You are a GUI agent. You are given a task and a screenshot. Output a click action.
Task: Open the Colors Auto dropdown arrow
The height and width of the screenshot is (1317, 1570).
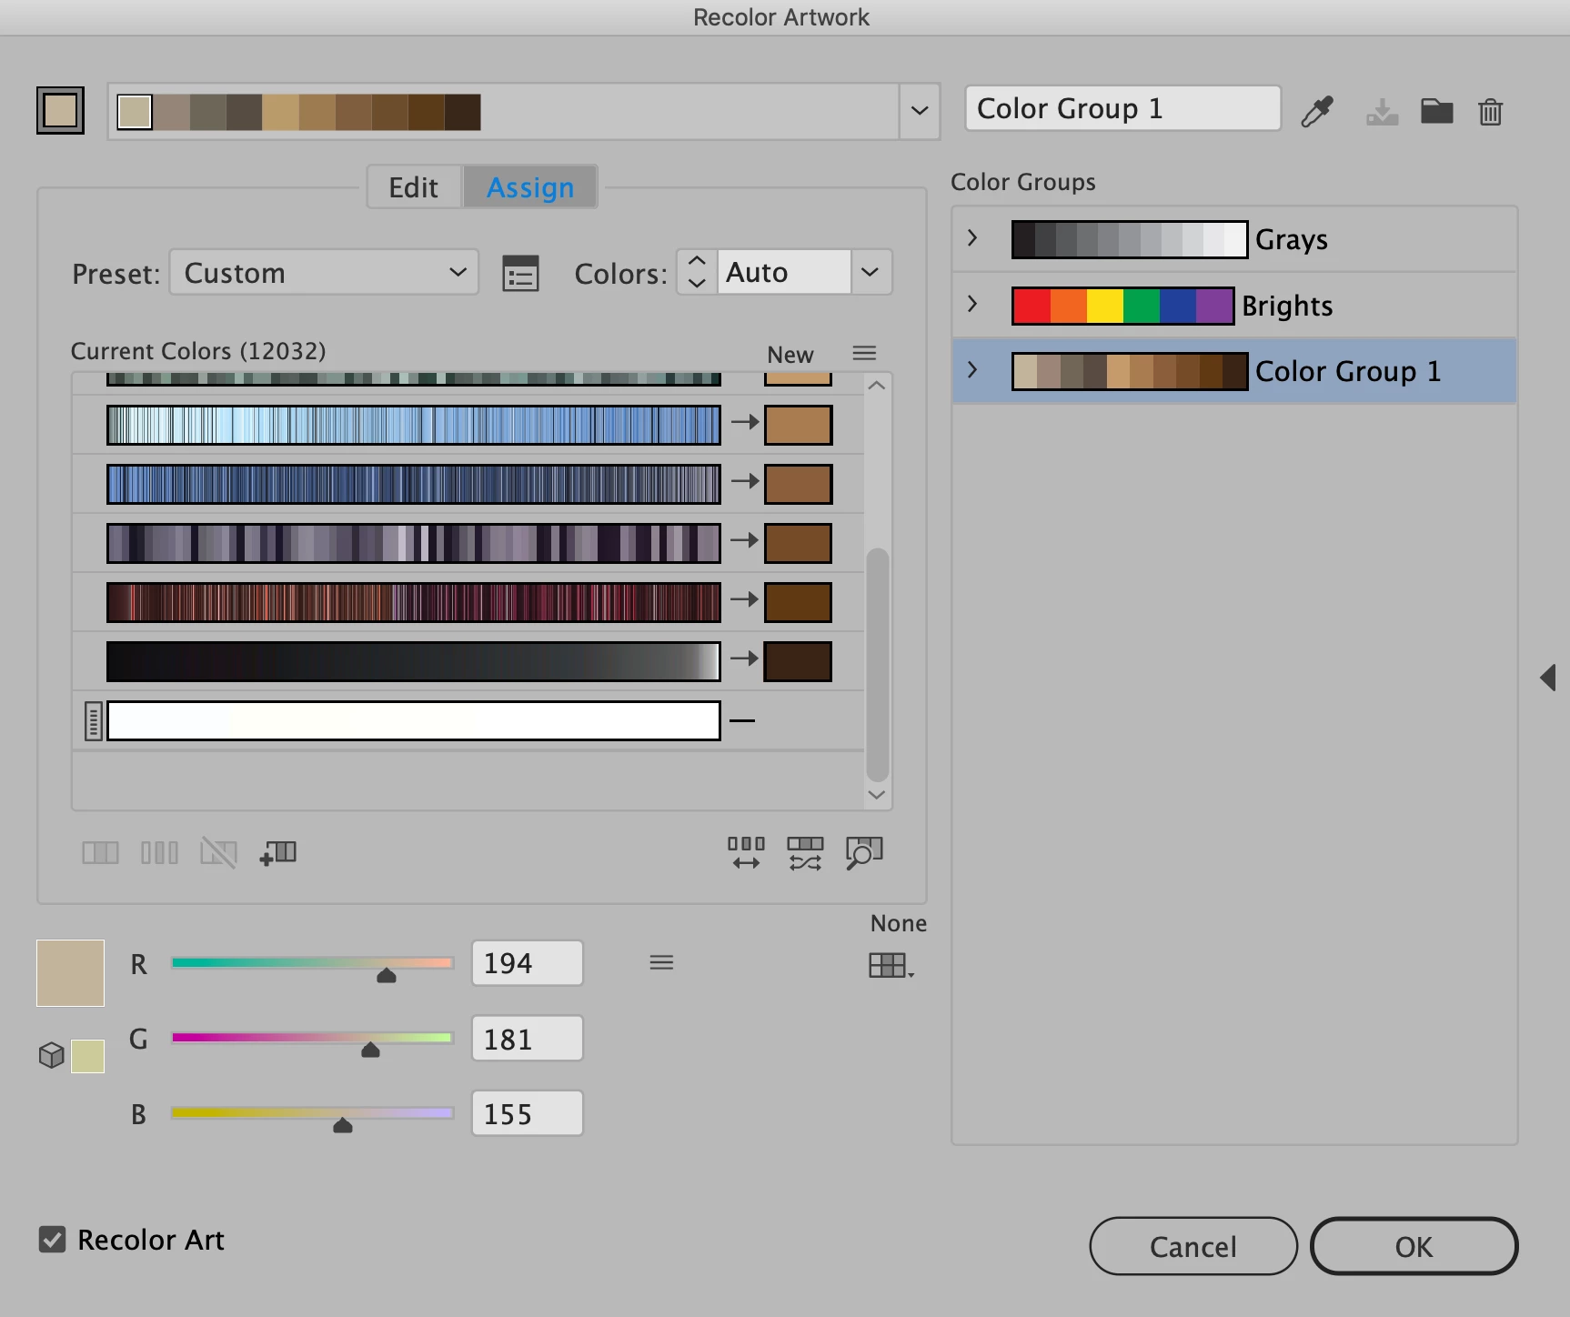871,272
